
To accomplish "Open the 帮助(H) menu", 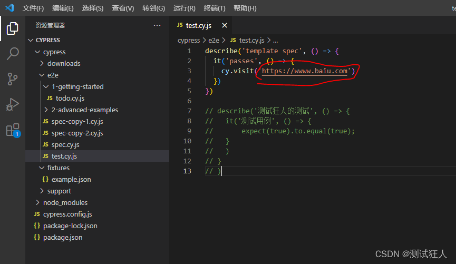I will point(245,8).
